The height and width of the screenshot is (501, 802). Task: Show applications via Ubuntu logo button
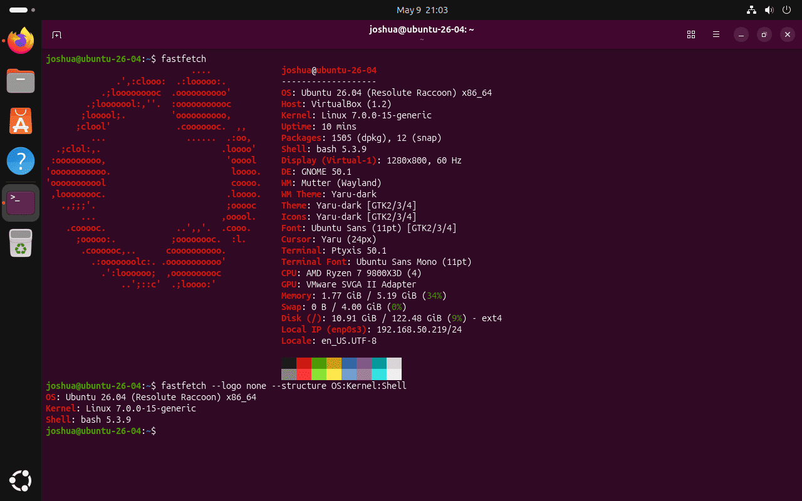[21, 480]
